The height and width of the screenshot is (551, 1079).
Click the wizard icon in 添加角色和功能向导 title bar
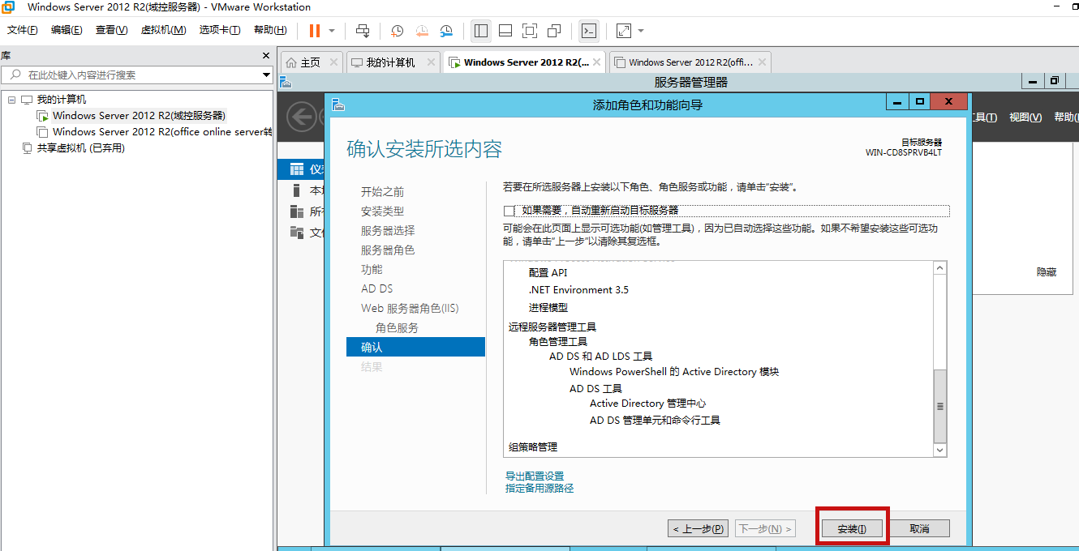tap(338, 105)
